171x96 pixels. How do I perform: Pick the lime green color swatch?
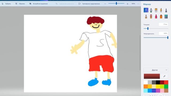coord(162,86)
